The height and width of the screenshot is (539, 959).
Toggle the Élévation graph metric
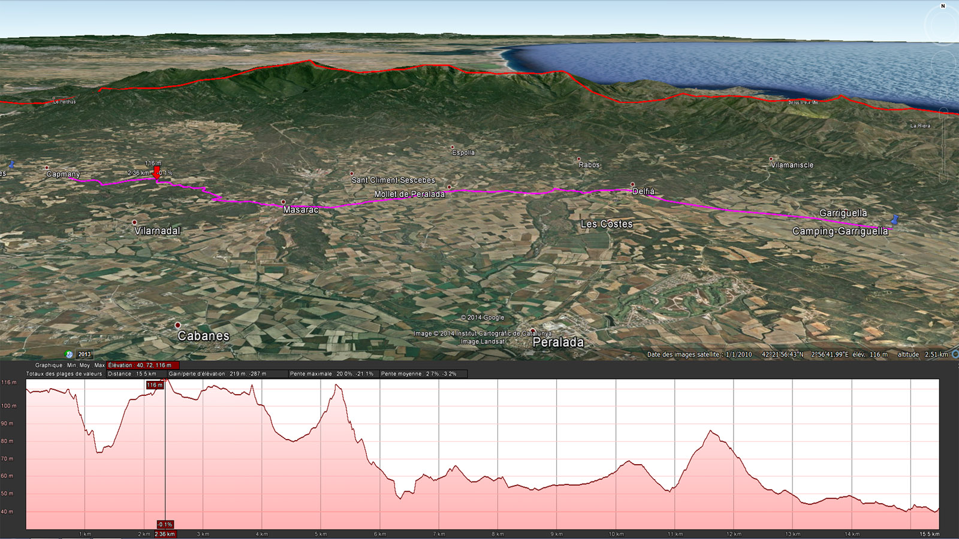click(x=143, y=365)
